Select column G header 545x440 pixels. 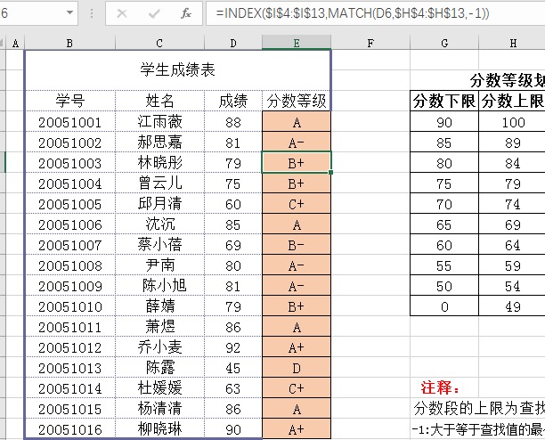pos(444,43)
